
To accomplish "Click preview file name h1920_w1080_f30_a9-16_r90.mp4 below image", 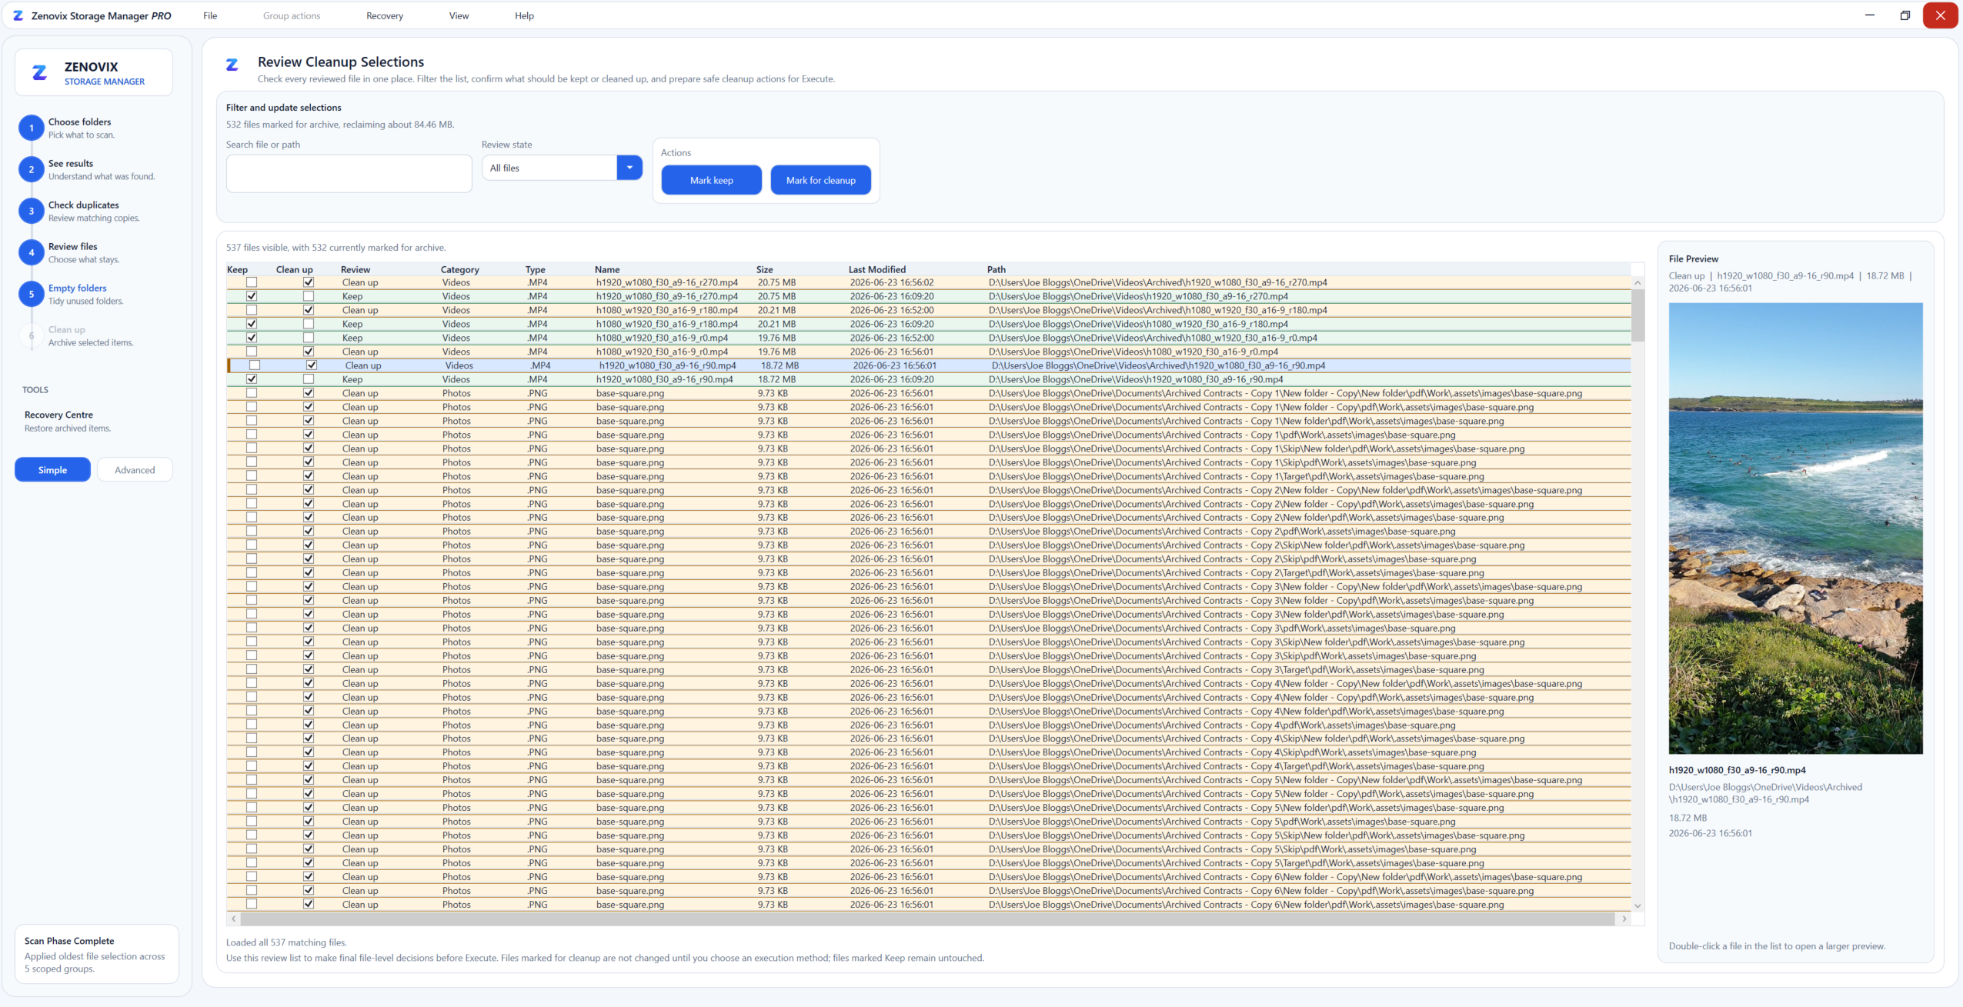I will click(x=1737, y=770).
